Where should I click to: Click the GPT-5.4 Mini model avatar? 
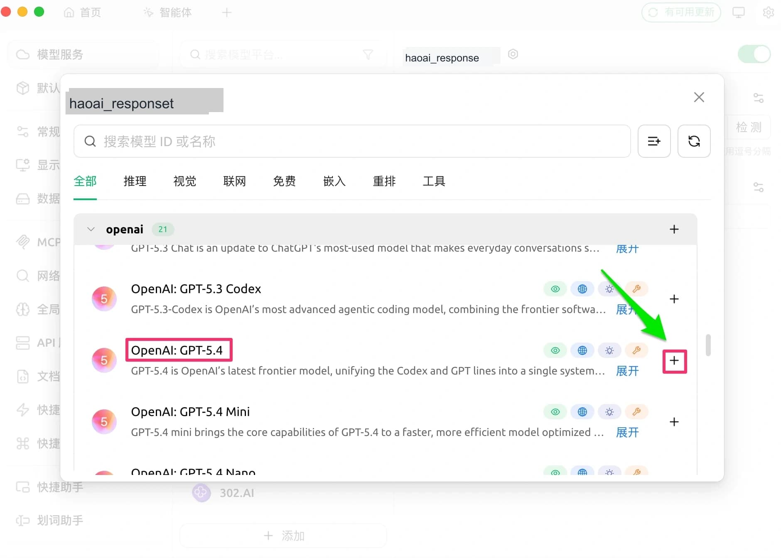104,421
